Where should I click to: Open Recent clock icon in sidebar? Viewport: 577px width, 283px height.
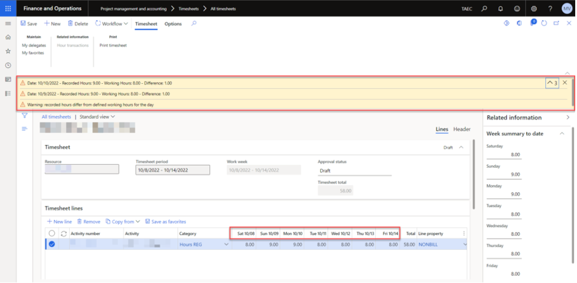click(8, 66)
